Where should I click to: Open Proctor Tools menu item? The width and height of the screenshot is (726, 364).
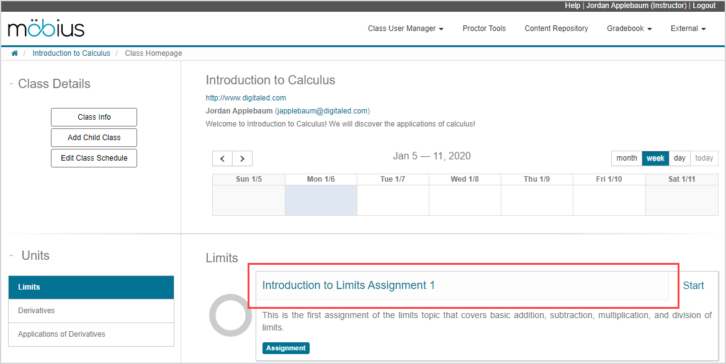(x=484, y=29)
